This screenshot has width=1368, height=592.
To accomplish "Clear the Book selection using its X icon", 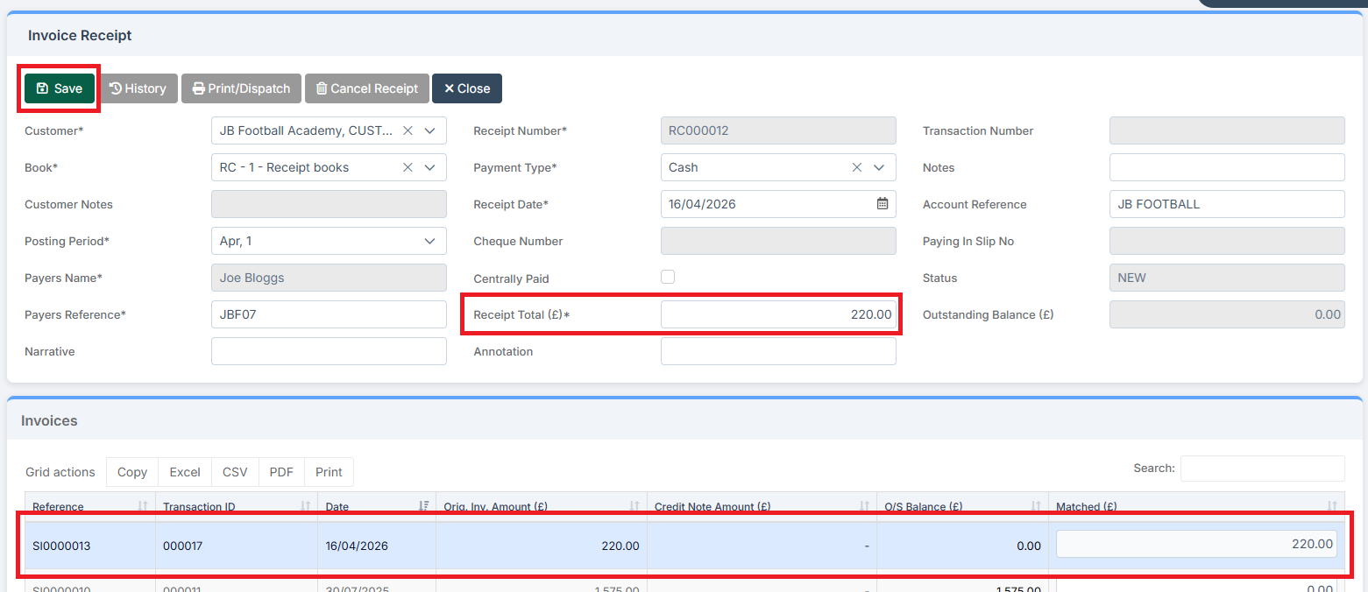I will tap(408, 167).
